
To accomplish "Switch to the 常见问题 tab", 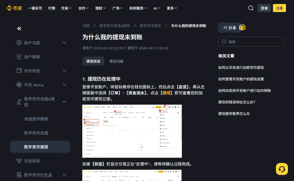I will [x=116, y=61].
